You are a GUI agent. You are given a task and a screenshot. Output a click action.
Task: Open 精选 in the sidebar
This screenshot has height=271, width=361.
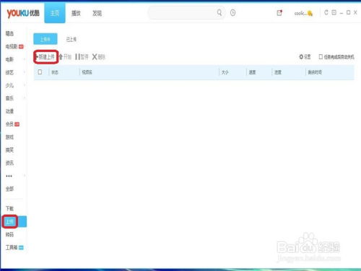(x=9, y=33)
